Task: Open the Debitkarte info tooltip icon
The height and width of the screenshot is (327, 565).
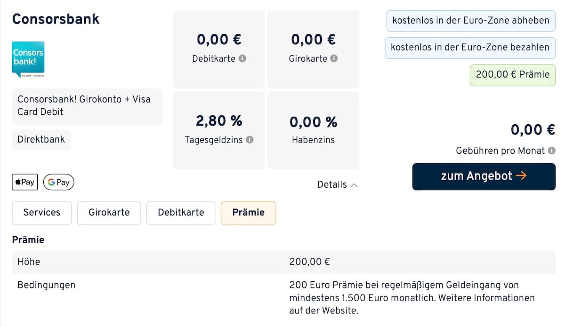Action: [244, 59]
